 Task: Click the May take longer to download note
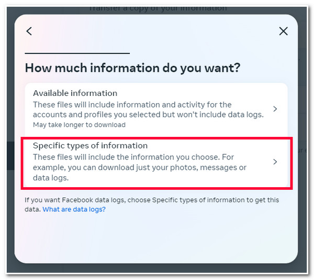tap(79, 125)
